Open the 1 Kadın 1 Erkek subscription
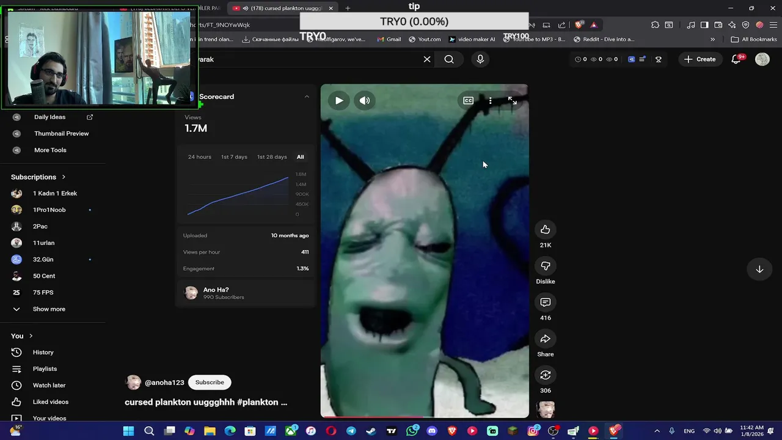 [53, 193]
